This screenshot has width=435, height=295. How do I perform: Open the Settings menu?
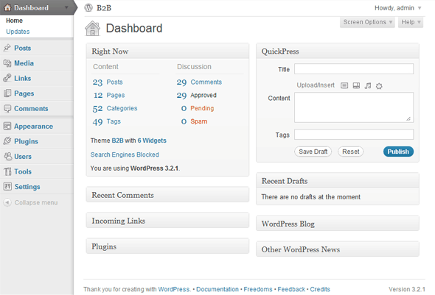pyautogui.click(x=27, y=187)
